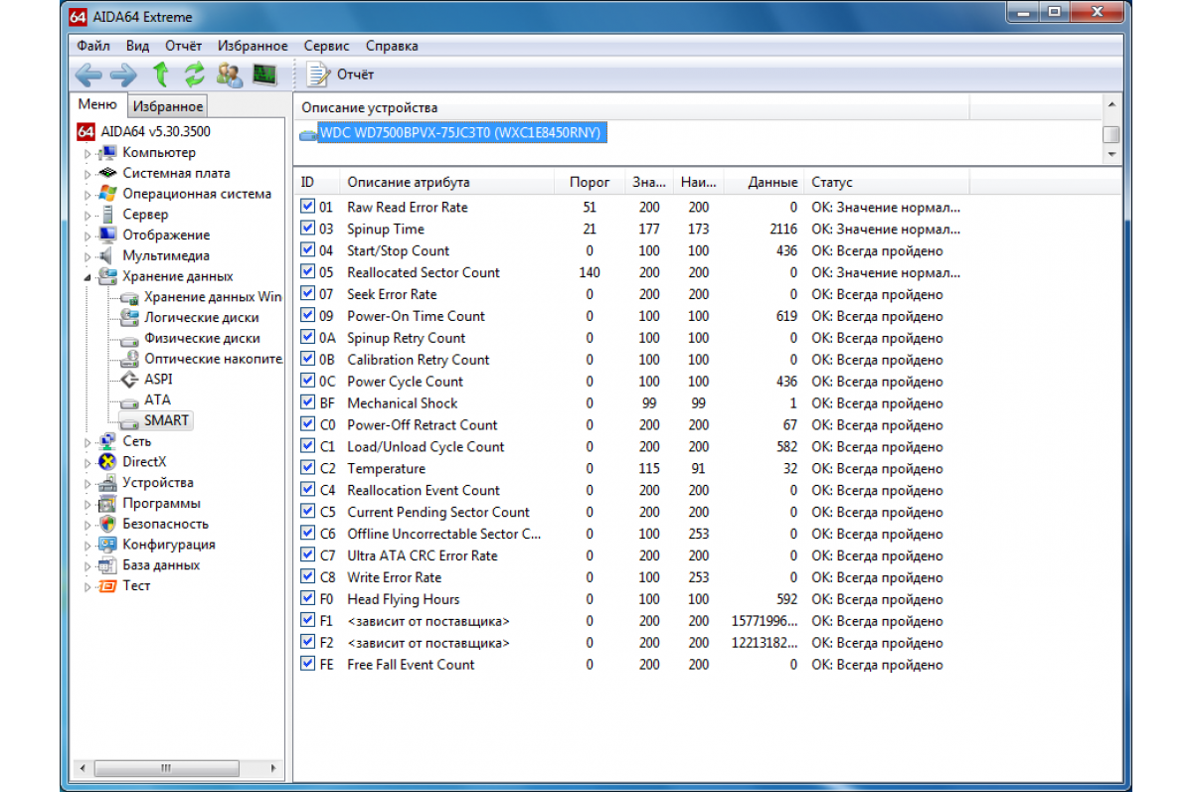Screen dimensions: 1193x792
Task: Toggle the Mechanical Shock checkbox
Action: 308,402
